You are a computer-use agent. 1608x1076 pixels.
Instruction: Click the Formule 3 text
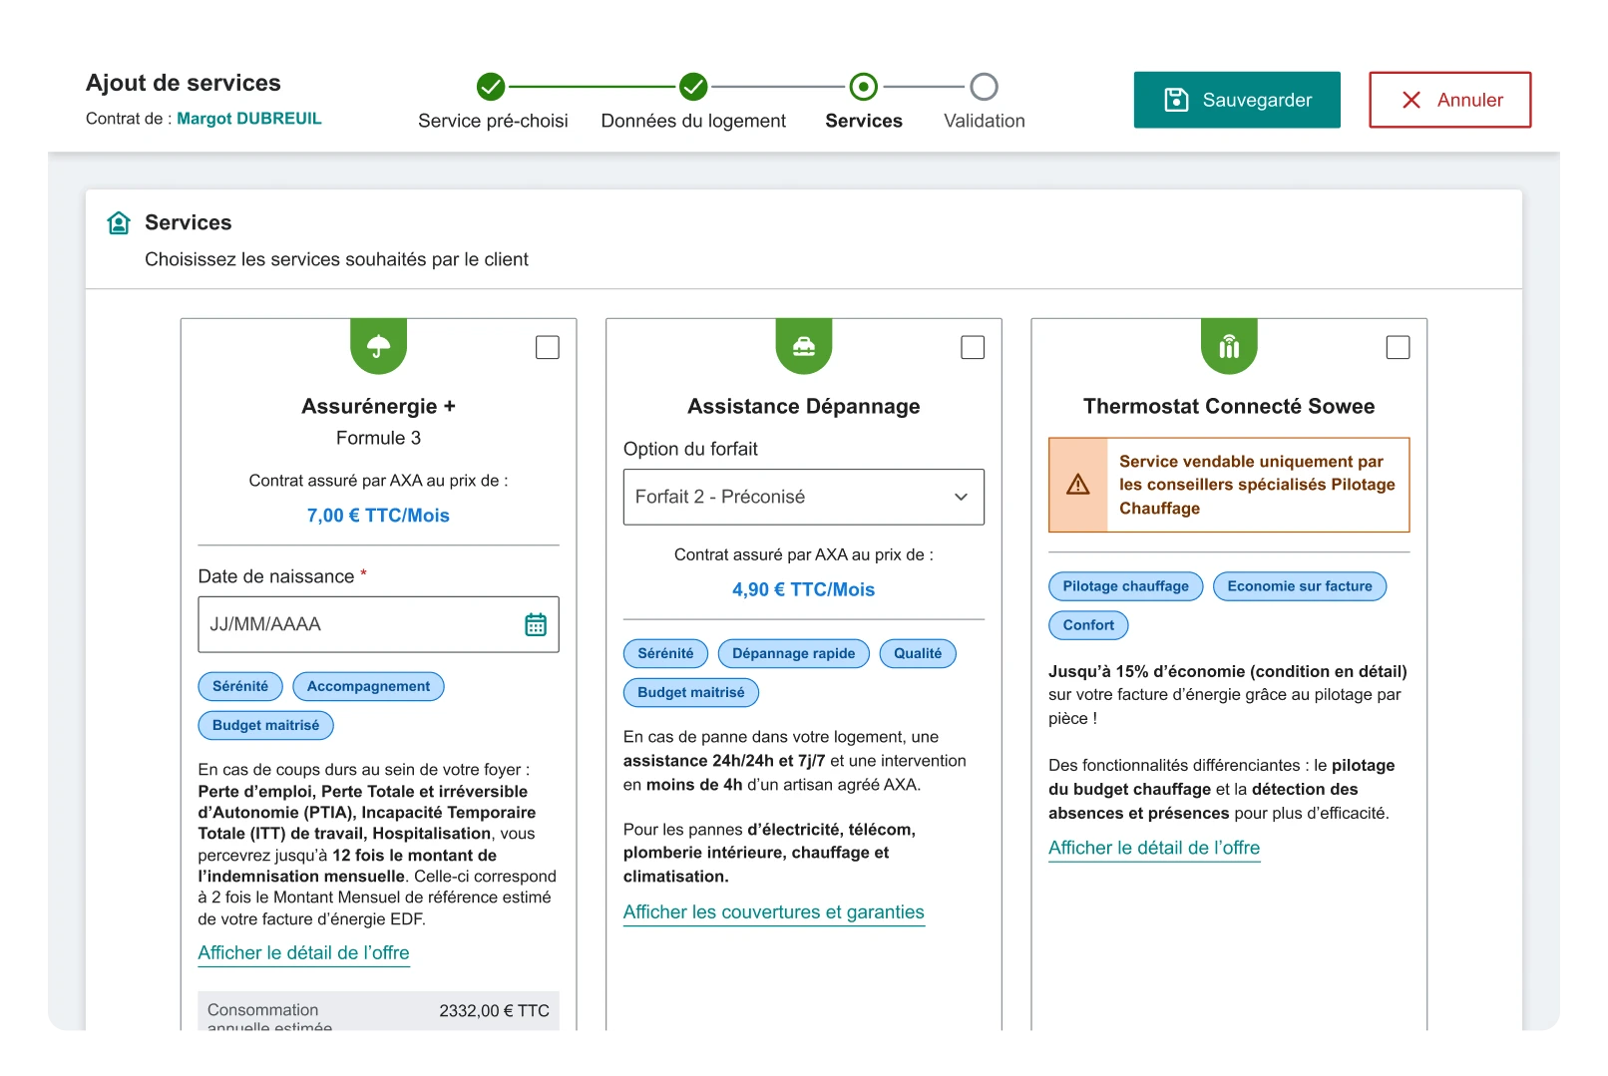pyautogui.click(x=378, y=438)
